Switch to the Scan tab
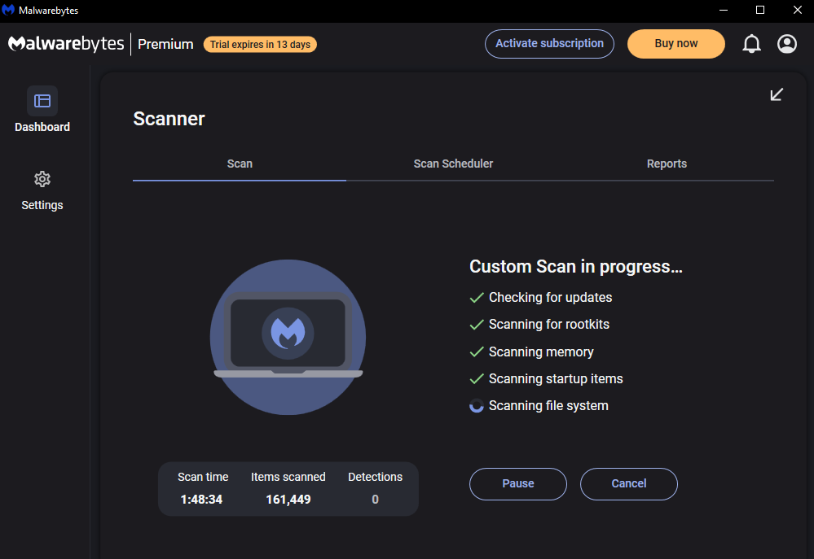814x559 pixels. [x=240, y=164]
